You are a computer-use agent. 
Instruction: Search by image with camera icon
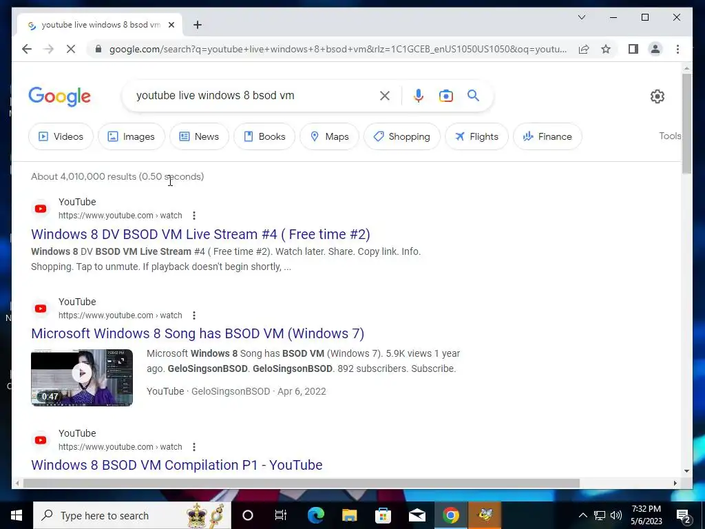pyautogui.click(x=445, y=96)
